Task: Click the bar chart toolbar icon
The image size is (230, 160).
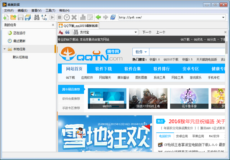Action: (83, 18)
